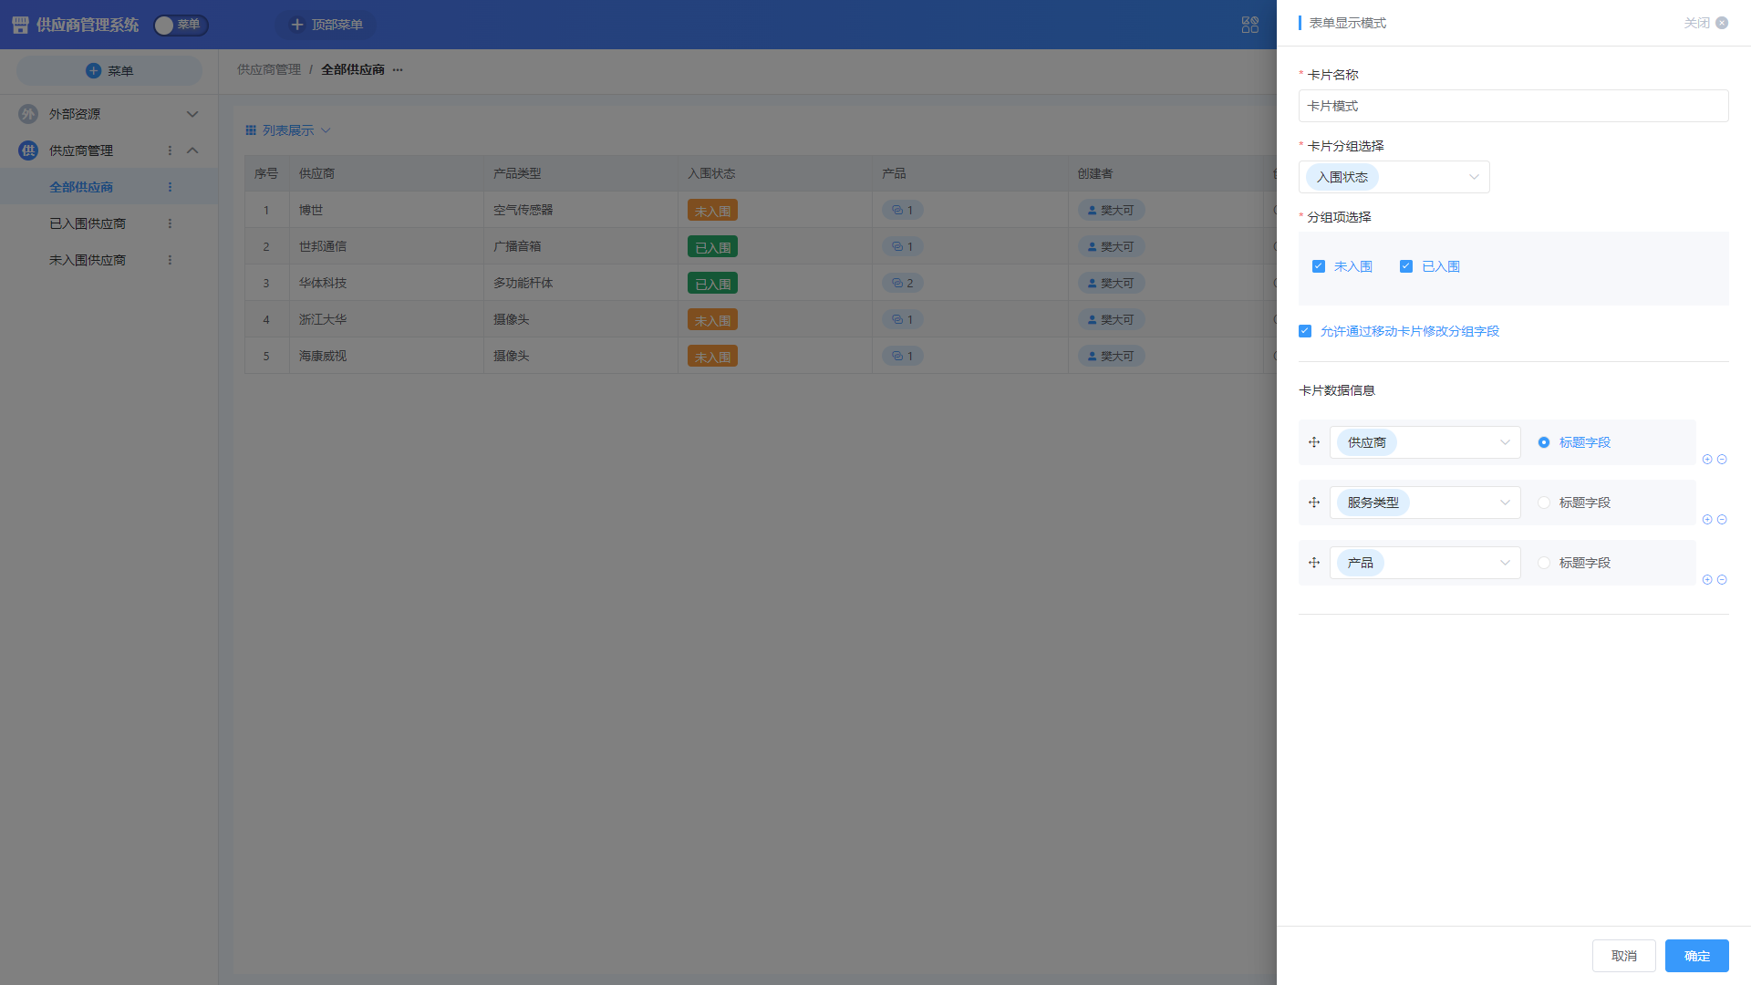The width and height of the screenshot is (1751, 985).
Task: Select 标题字段 radio for 供应商
Action: (x=1544, y=442)
